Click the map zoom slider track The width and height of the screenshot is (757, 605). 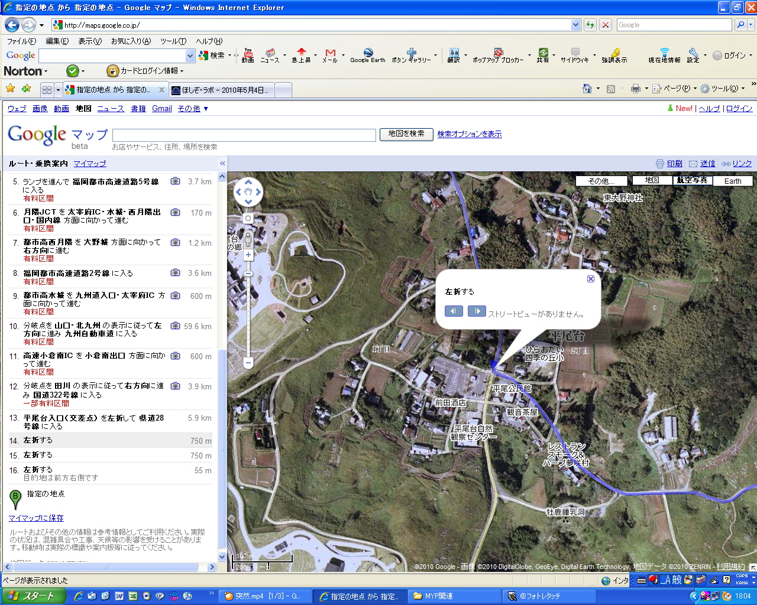(248, 319)
